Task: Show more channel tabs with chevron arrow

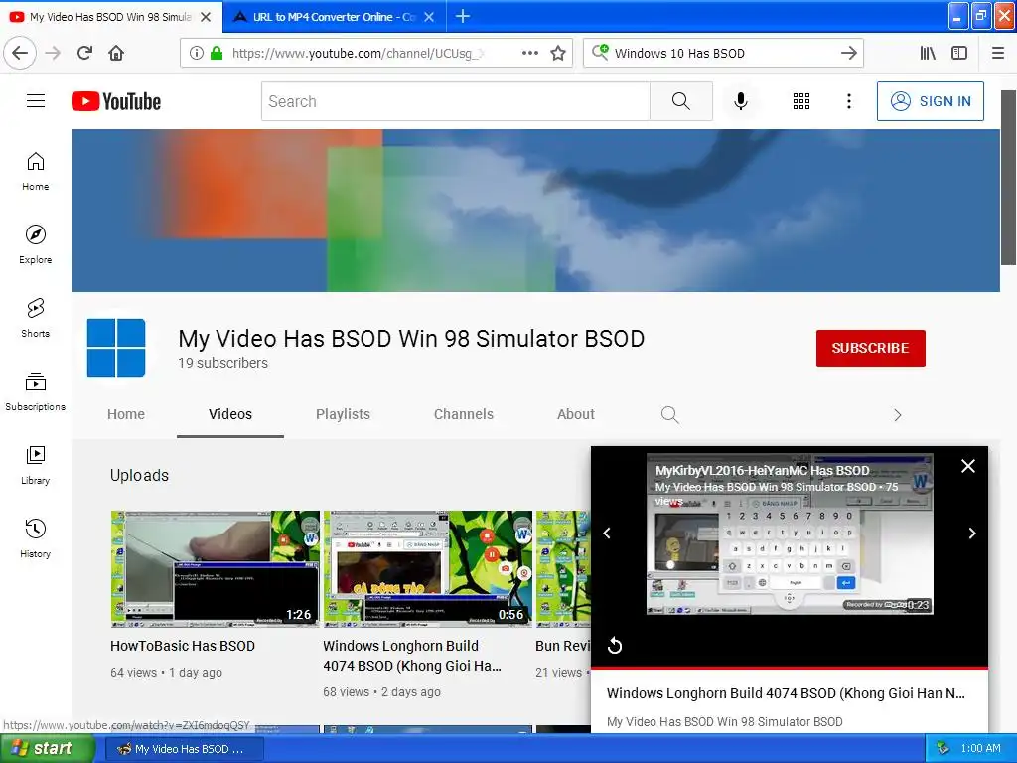Action: [x=898, y=415]
